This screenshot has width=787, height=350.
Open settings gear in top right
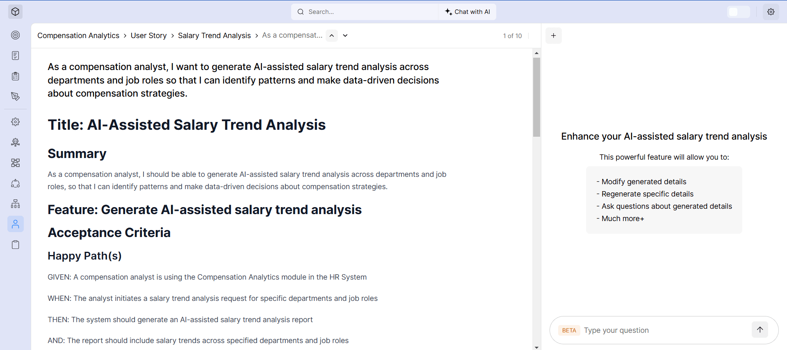(x=771, y=12)
